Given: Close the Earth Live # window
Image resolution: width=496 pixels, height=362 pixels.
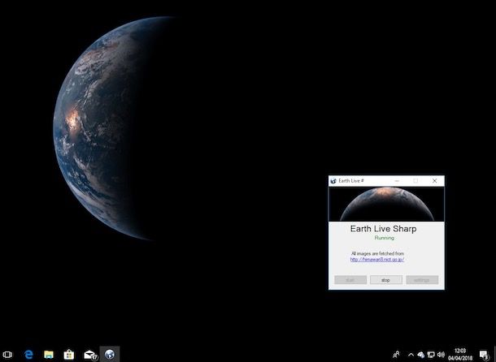Looking at the screenshot, I should click(x=435, y=181).
